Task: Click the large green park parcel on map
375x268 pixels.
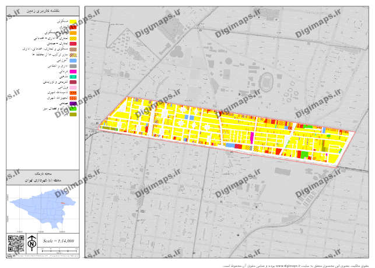Action: pos(304,155)
